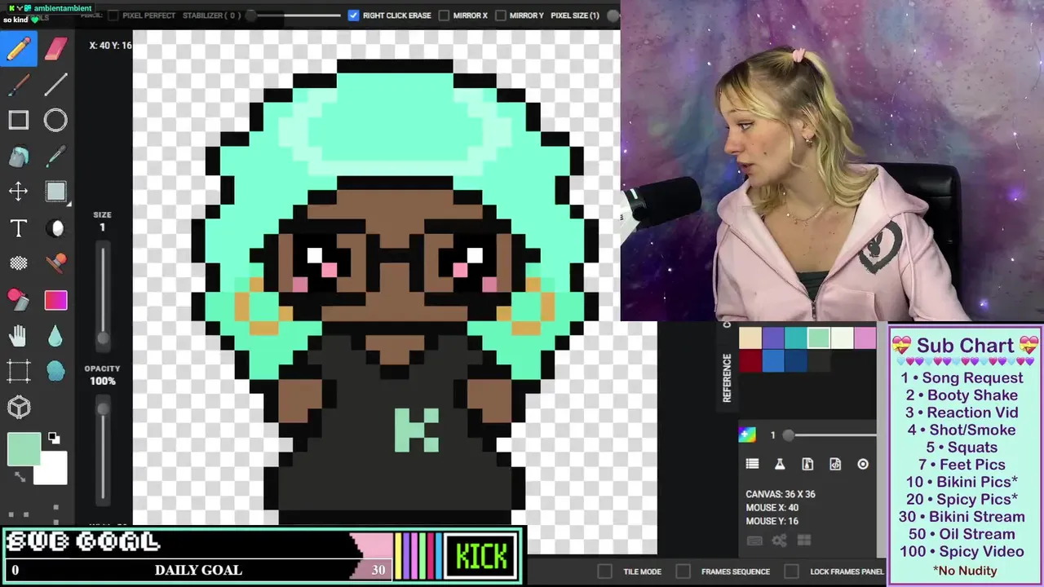The image size is (1044, 587).
Task: Pick the pink palette color
Action: point(865,338)
